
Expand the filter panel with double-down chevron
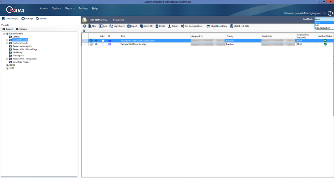(84, 31)
